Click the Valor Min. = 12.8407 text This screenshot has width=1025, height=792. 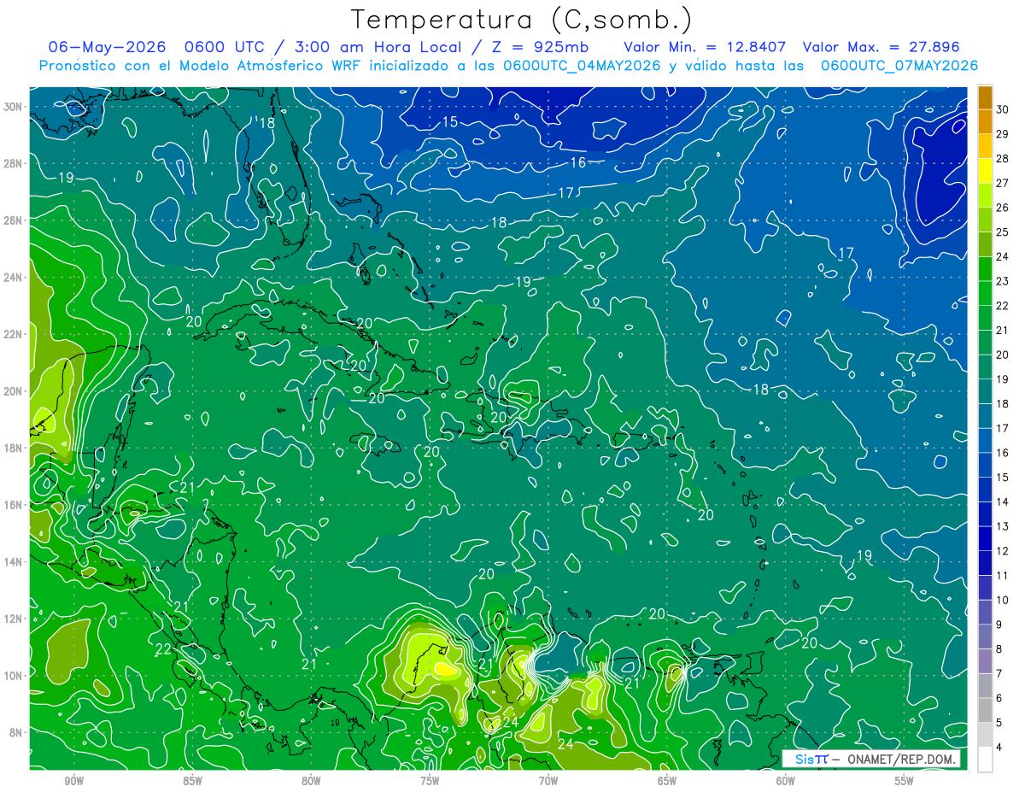point(705,47)
